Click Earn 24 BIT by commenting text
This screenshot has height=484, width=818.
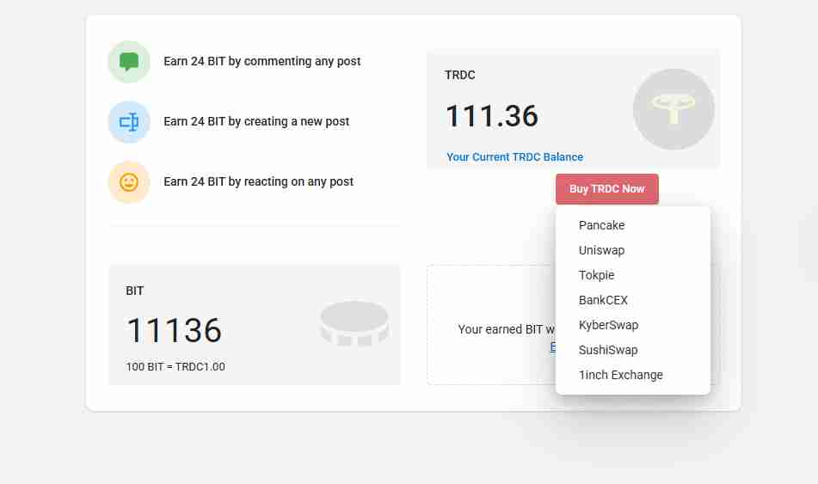(262, 62)
